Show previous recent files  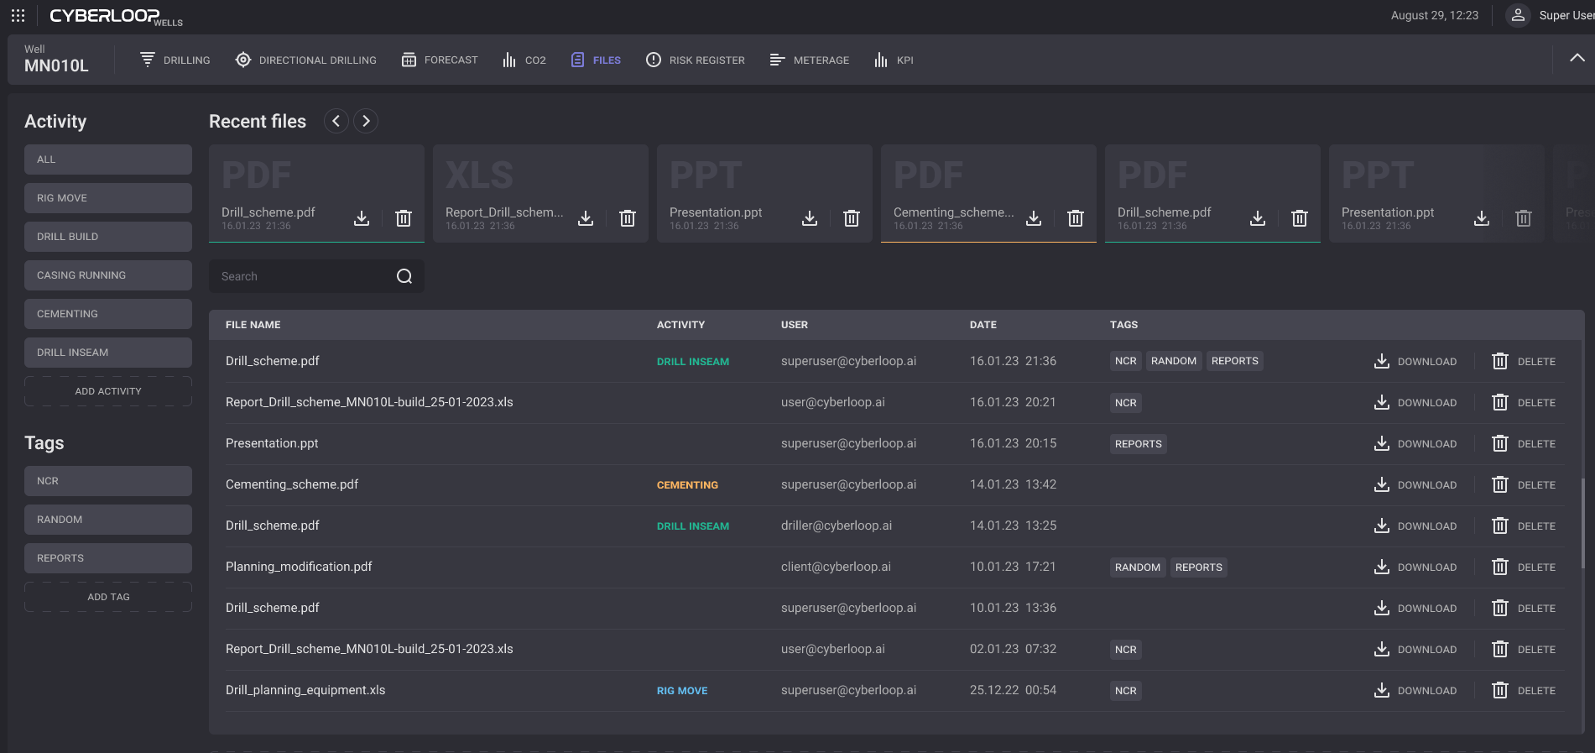pos(336,121)
